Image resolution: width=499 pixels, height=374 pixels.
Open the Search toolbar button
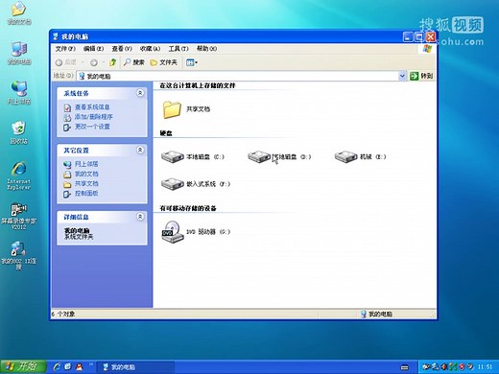point(134,62)
